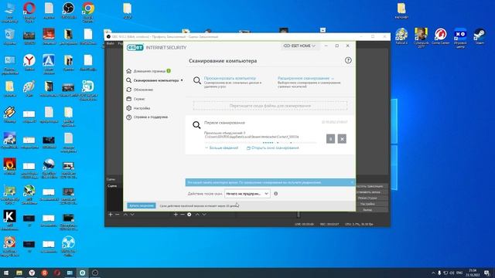Open the ESET home page sidebar item
Viewport: 495px width, 278px height.
[x=148, y=71]
